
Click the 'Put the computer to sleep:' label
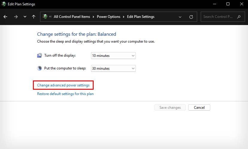point(65,68)
